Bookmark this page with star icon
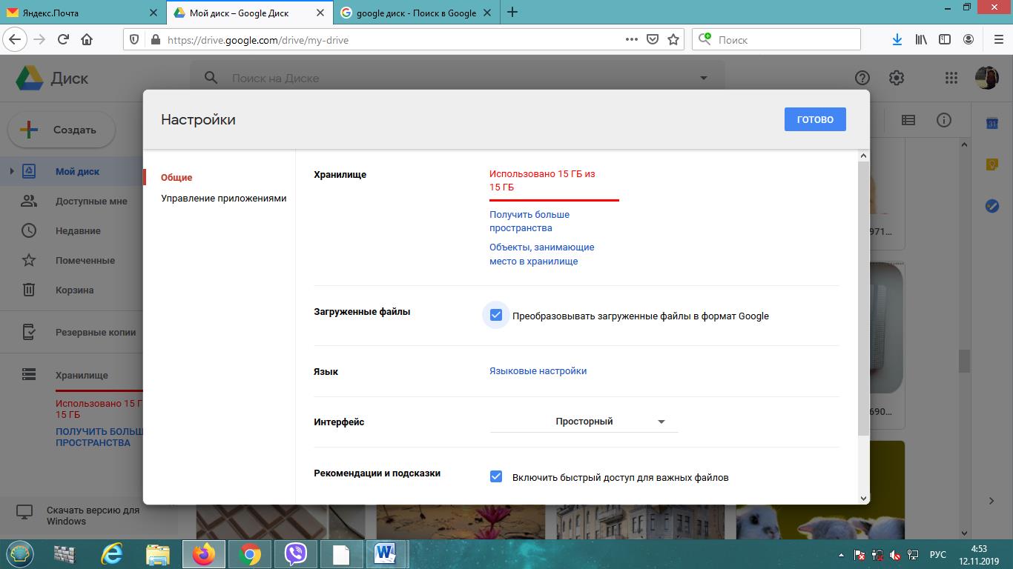 pyautogui.click(x=673, y=39)
